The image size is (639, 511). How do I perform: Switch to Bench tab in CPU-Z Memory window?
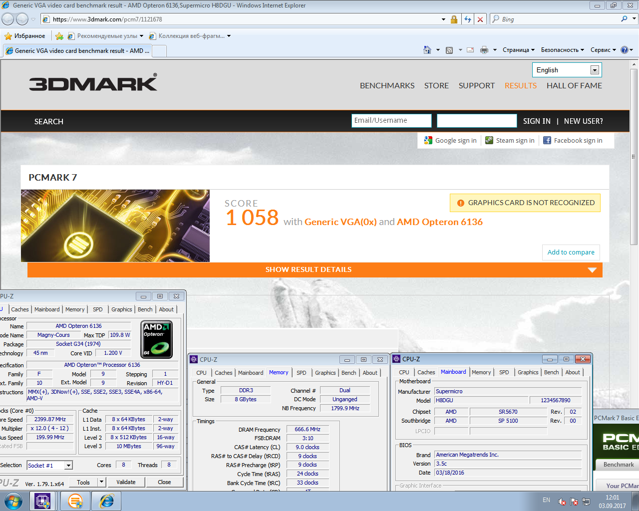(349, 373)
